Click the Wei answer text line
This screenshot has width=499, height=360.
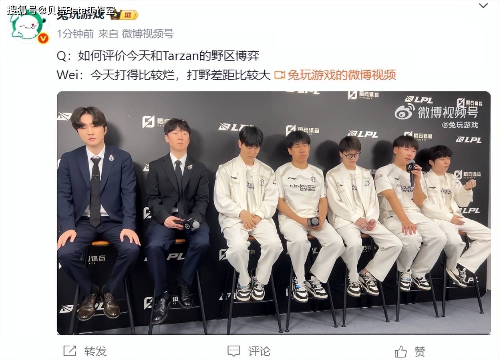pyautogui.click(x=164, y=75)
